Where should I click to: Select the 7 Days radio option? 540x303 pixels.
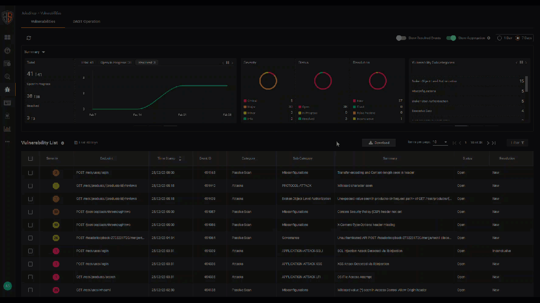pyautogui.click(x=518, y=38)
